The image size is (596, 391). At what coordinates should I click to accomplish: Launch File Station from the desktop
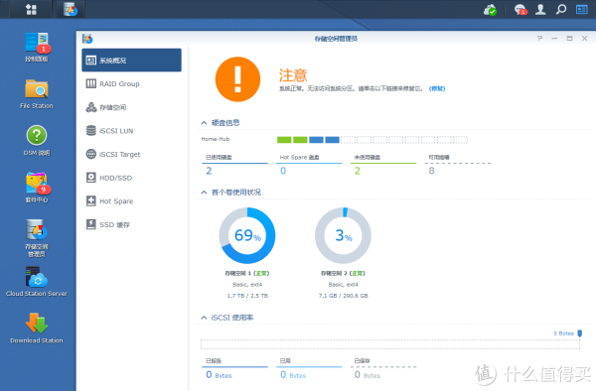point(37,93)
